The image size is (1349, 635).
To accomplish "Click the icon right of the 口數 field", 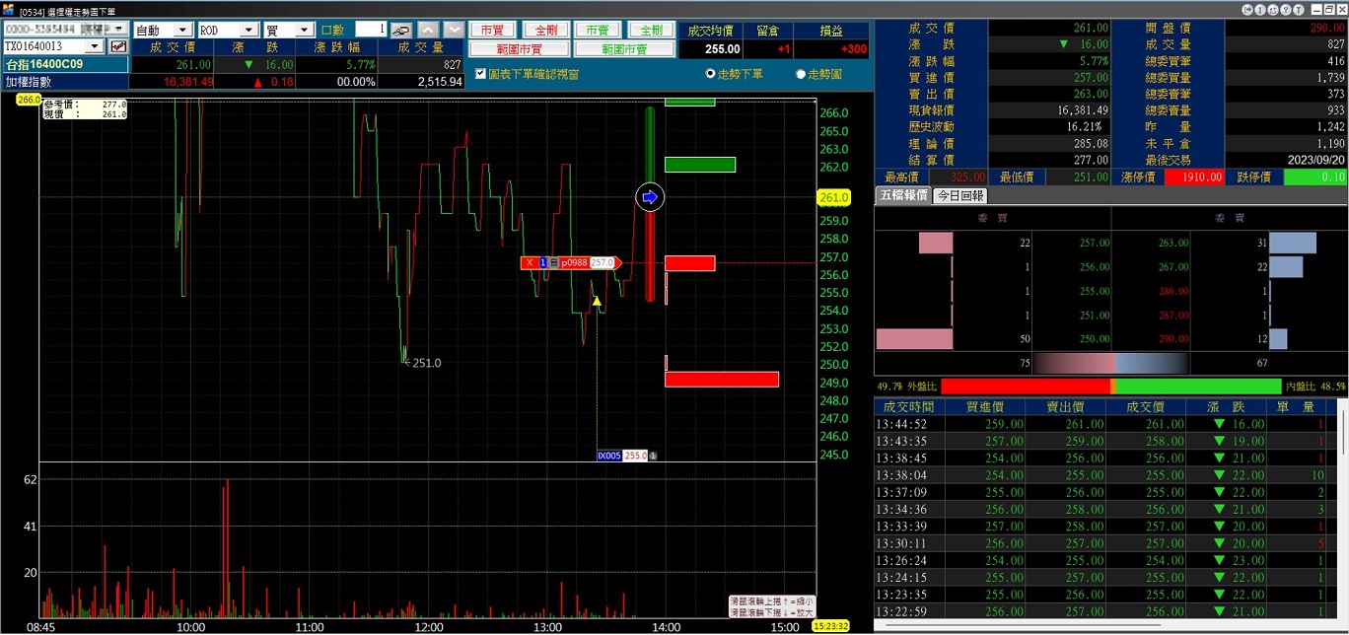I will 401,30.
